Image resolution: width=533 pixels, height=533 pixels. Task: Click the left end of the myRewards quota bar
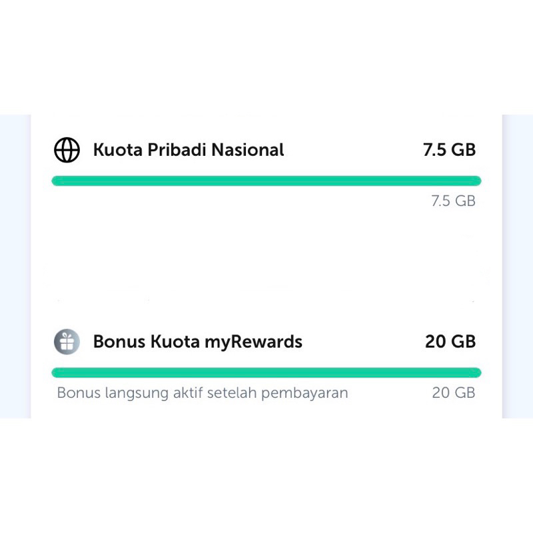[x=57, y=372]
